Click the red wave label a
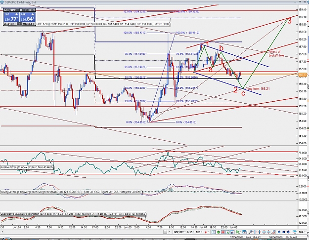 click(x=211, y=69)
